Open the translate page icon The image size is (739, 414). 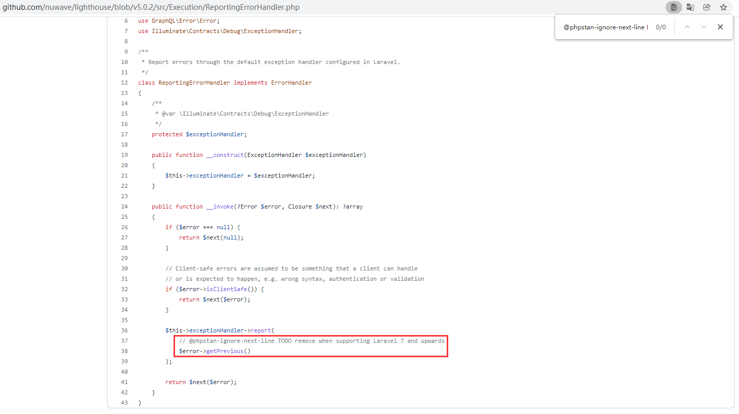coord(690,7)
